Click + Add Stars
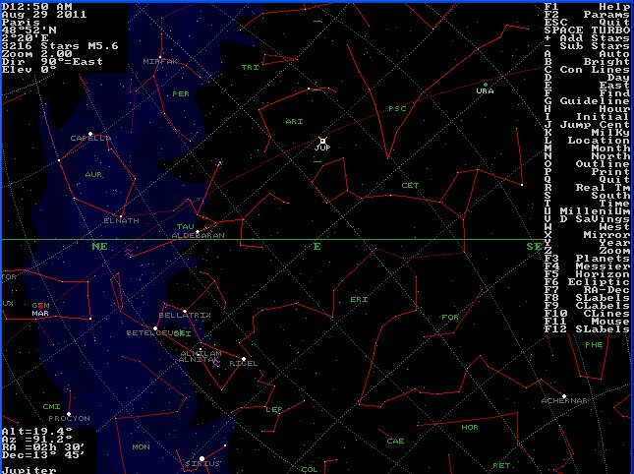The height and width of the screenshot is (474, 634). pyautogui.click(x=587, y=38)
